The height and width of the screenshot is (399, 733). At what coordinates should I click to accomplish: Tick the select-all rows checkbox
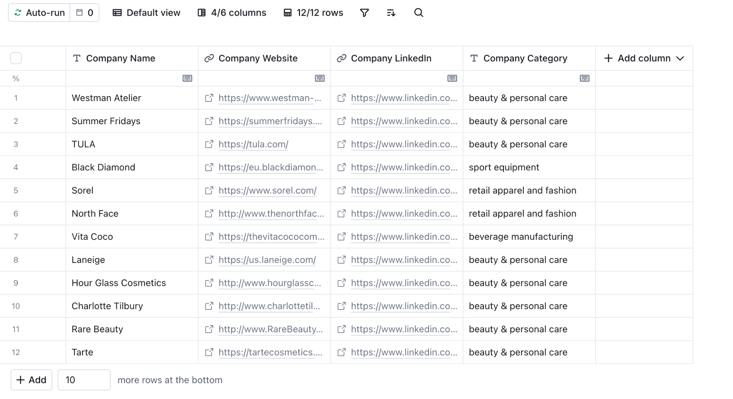click(16, 58)
